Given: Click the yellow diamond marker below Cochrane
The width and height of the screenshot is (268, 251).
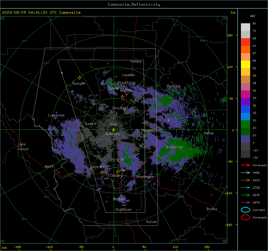Looking at the screenshot, I should pos(102,172).
